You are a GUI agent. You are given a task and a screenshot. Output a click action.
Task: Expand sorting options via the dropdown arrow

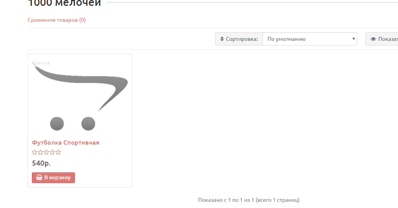353,39
